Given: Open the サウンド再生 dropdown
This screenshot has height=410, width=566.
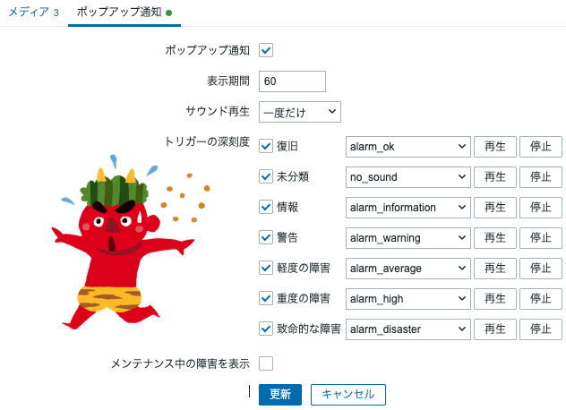Looking at the screenshot, I should 300,112.
